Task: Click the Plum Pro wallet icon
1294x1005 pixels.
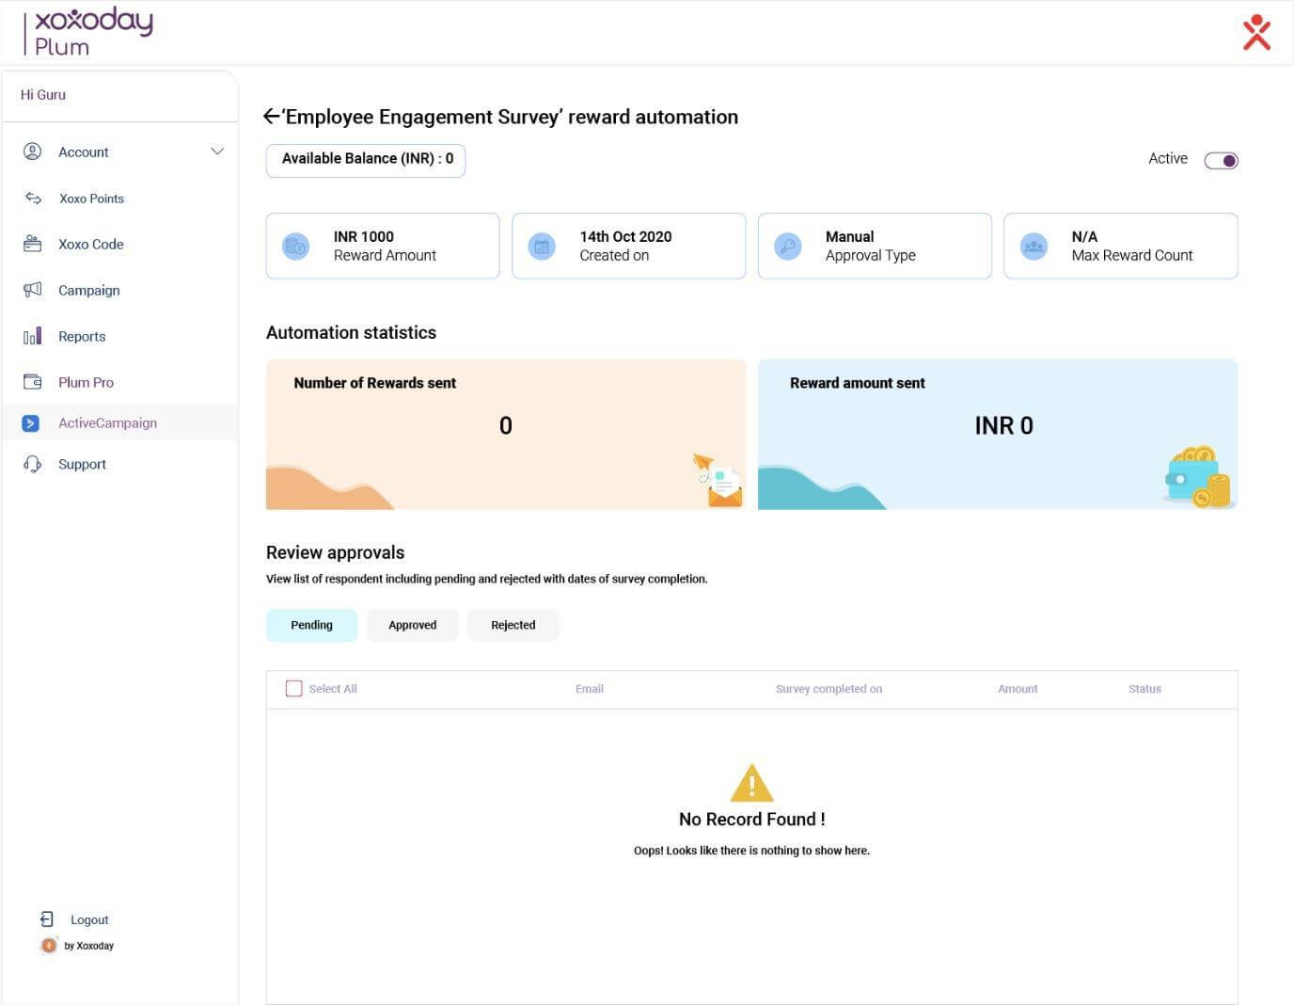Action: pos(33,382)
